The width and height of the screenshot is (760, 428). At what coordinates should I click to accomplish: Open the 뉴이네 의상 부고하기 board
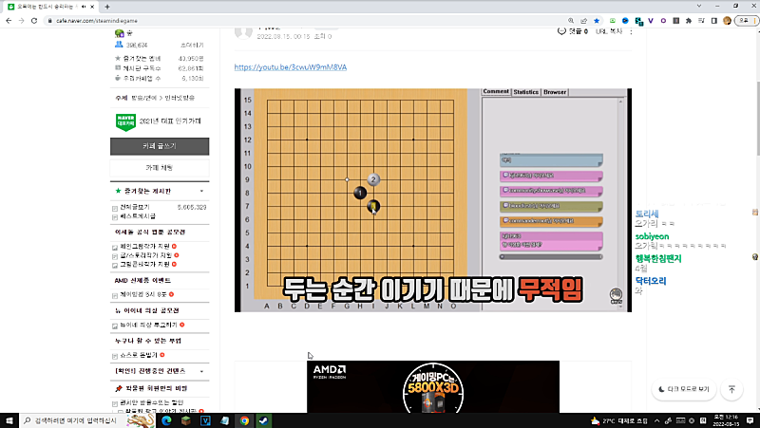[148, 325]
